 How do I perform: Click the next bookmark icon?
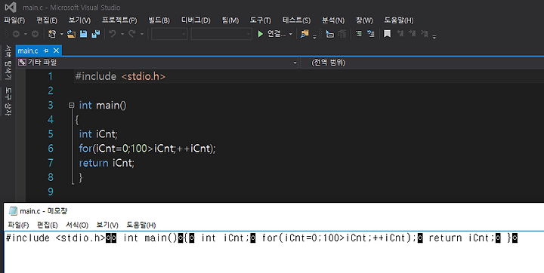(x=413, y=34)
